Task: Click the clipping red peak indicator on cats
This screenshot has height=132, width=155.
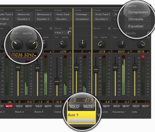Action: (143, 57)
